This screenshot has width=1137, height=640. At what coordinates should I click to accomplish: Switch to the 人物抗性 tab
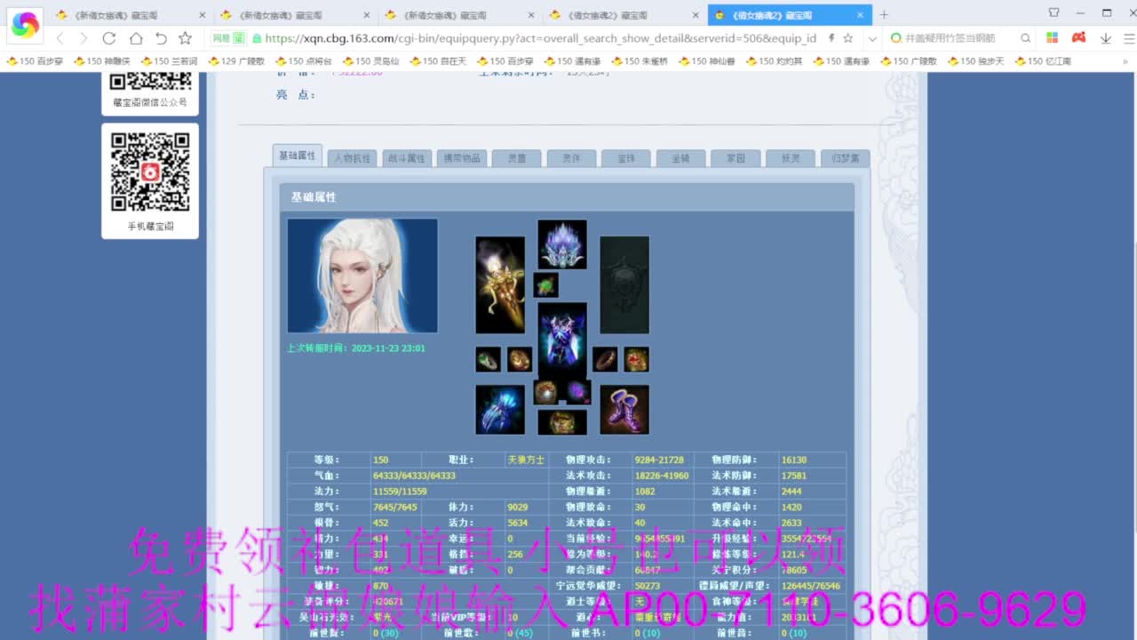[352, 158]
